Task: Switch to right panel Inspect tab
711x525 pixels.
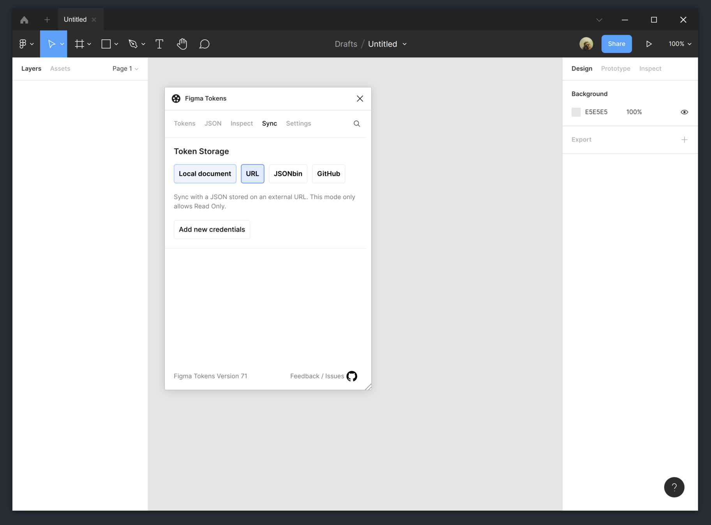Action: [650, 69]
